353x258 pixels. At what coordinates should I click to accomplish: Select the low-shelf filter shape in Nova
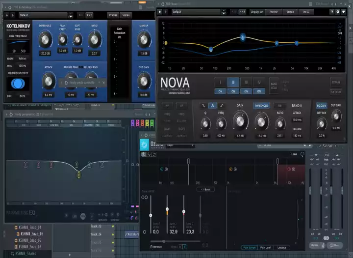coord(203,106)
